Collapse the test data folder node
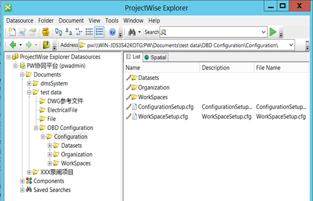Viewport: 313px width, 201px height. pos(29,92)
